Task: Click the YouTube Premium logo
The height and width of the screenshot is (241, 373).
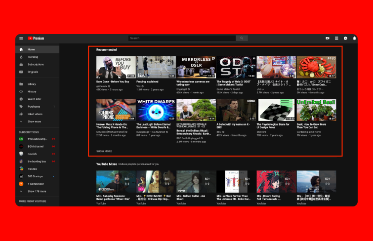Action: pyautogui.click(x=36, y=38)
